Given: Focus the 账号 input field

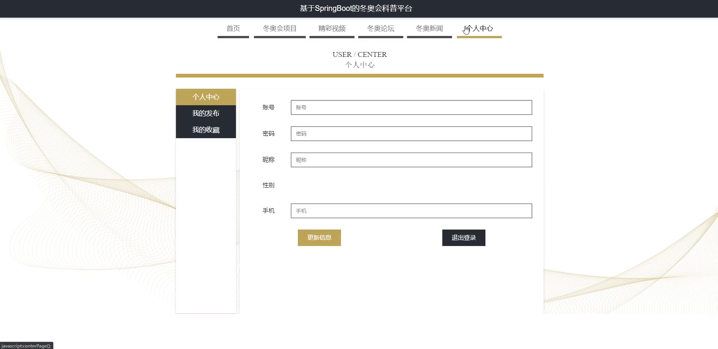Looking at the screenshot, I should 411,107.
